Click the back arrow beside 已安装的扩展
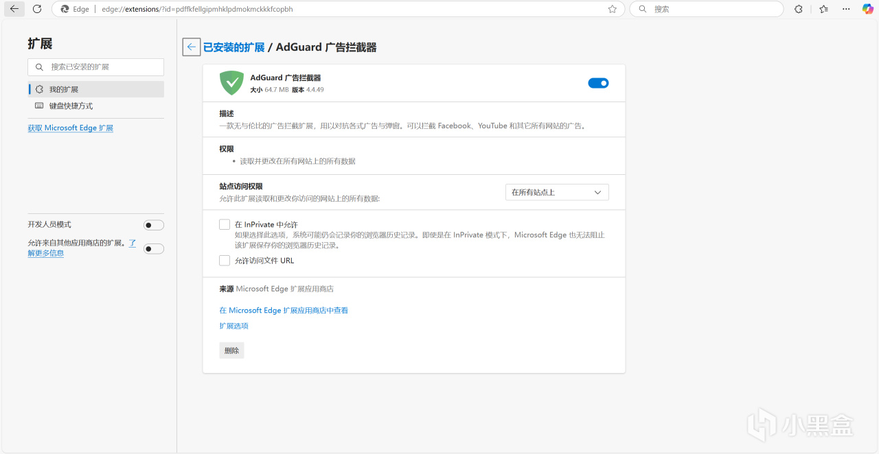Image resolution: width=879 pixels, height=454 pixels. (192, 47)
